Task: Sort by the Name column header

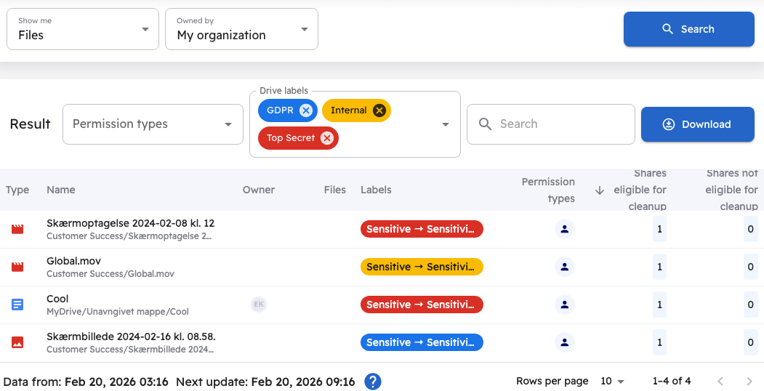Action: (x=61, y=190)
